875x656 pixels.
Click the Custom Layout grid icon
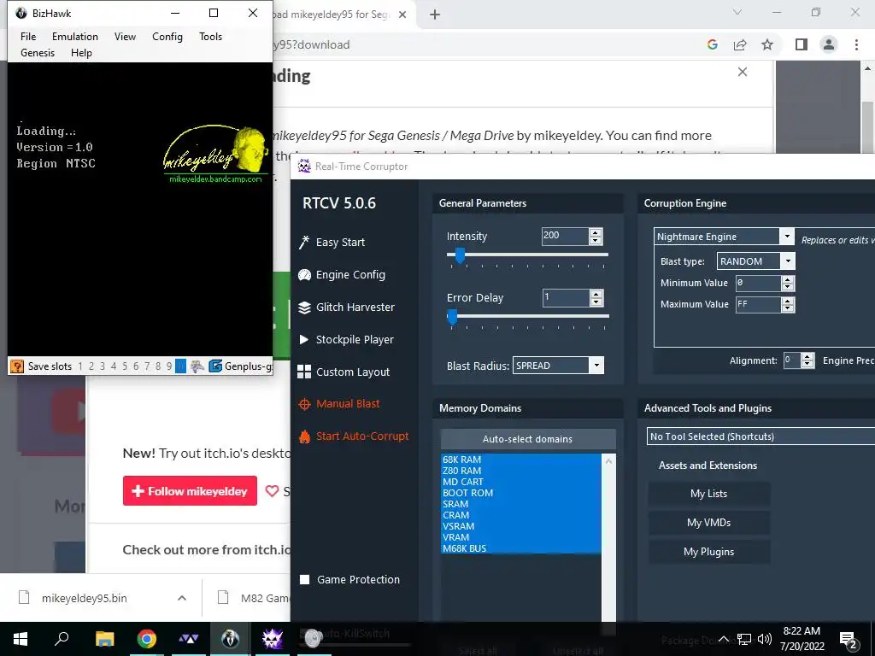[x=304, y=372]
